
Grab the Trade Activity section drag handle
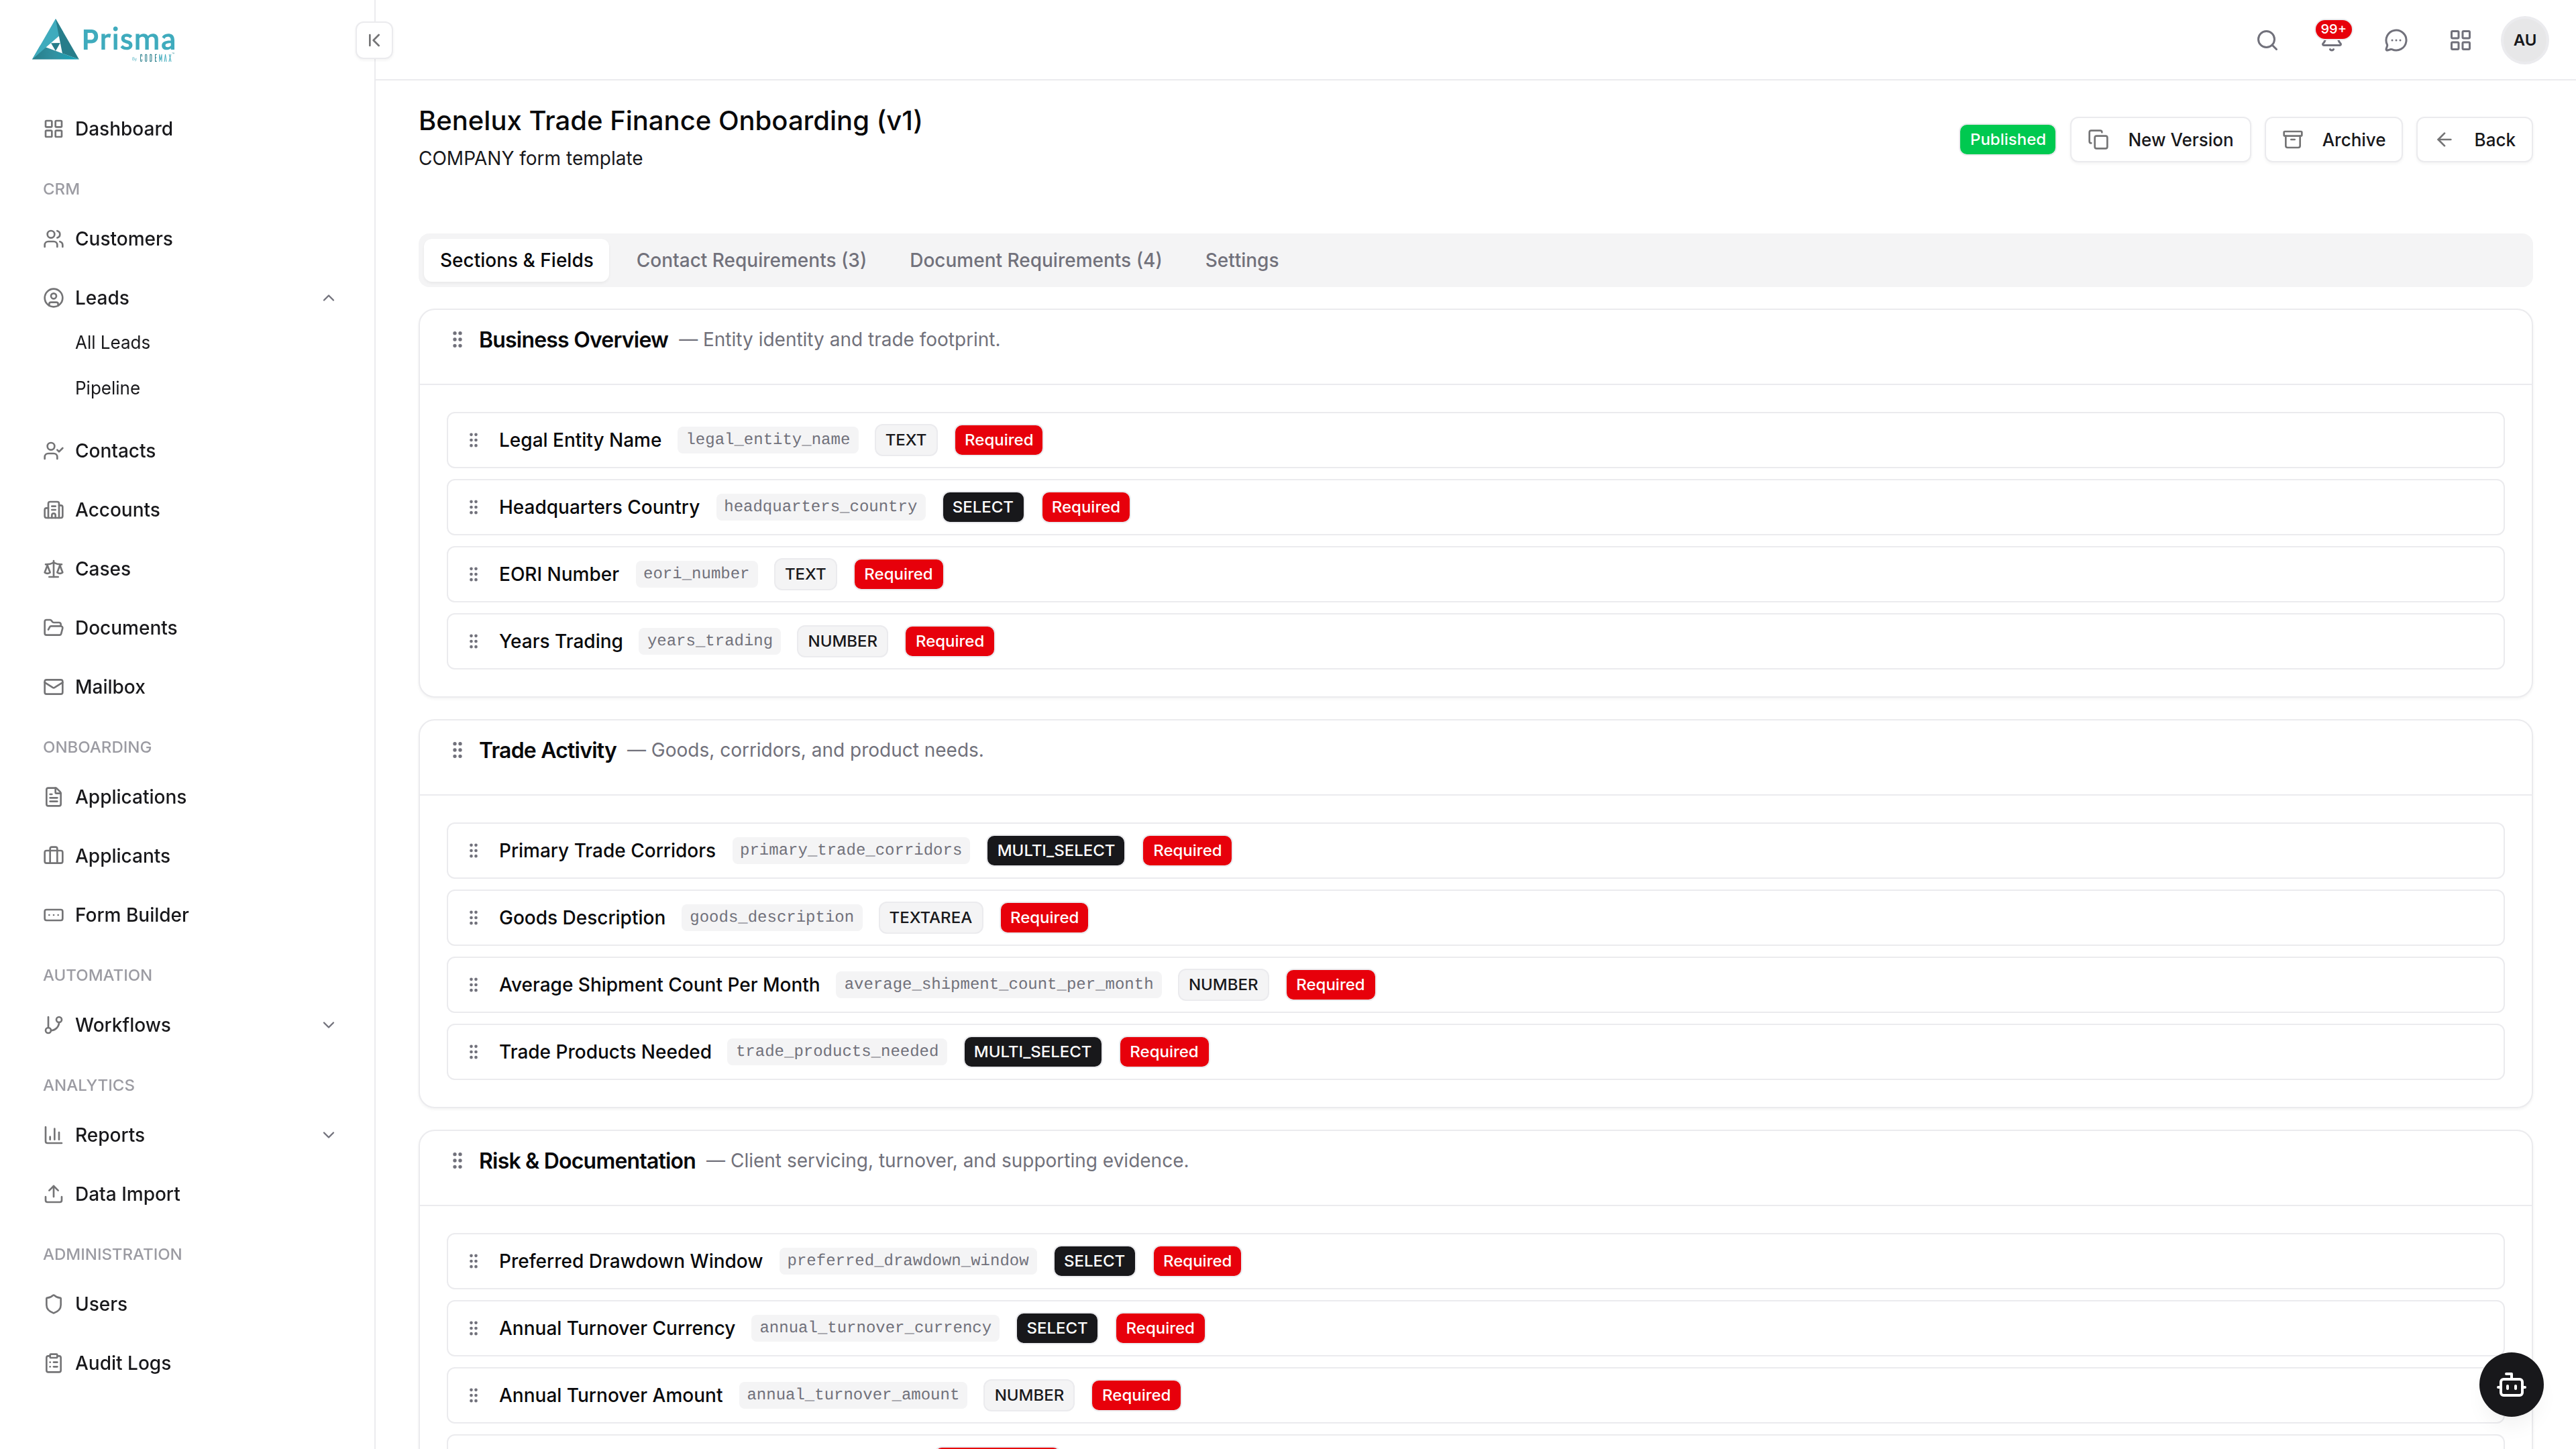click(x=457, y=750)
